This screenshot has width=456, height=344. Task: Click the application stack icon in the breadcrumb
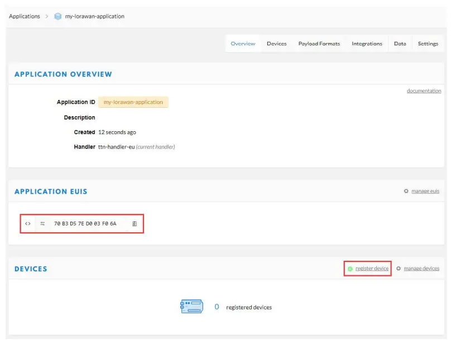pos(58,16)
